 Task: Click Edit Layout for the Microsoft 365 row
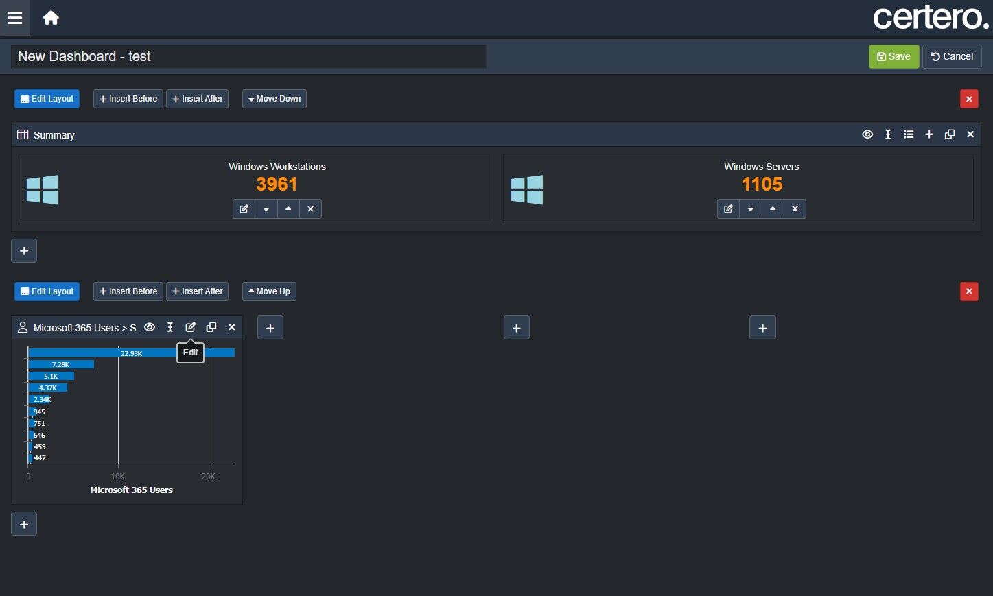point(47,291)
